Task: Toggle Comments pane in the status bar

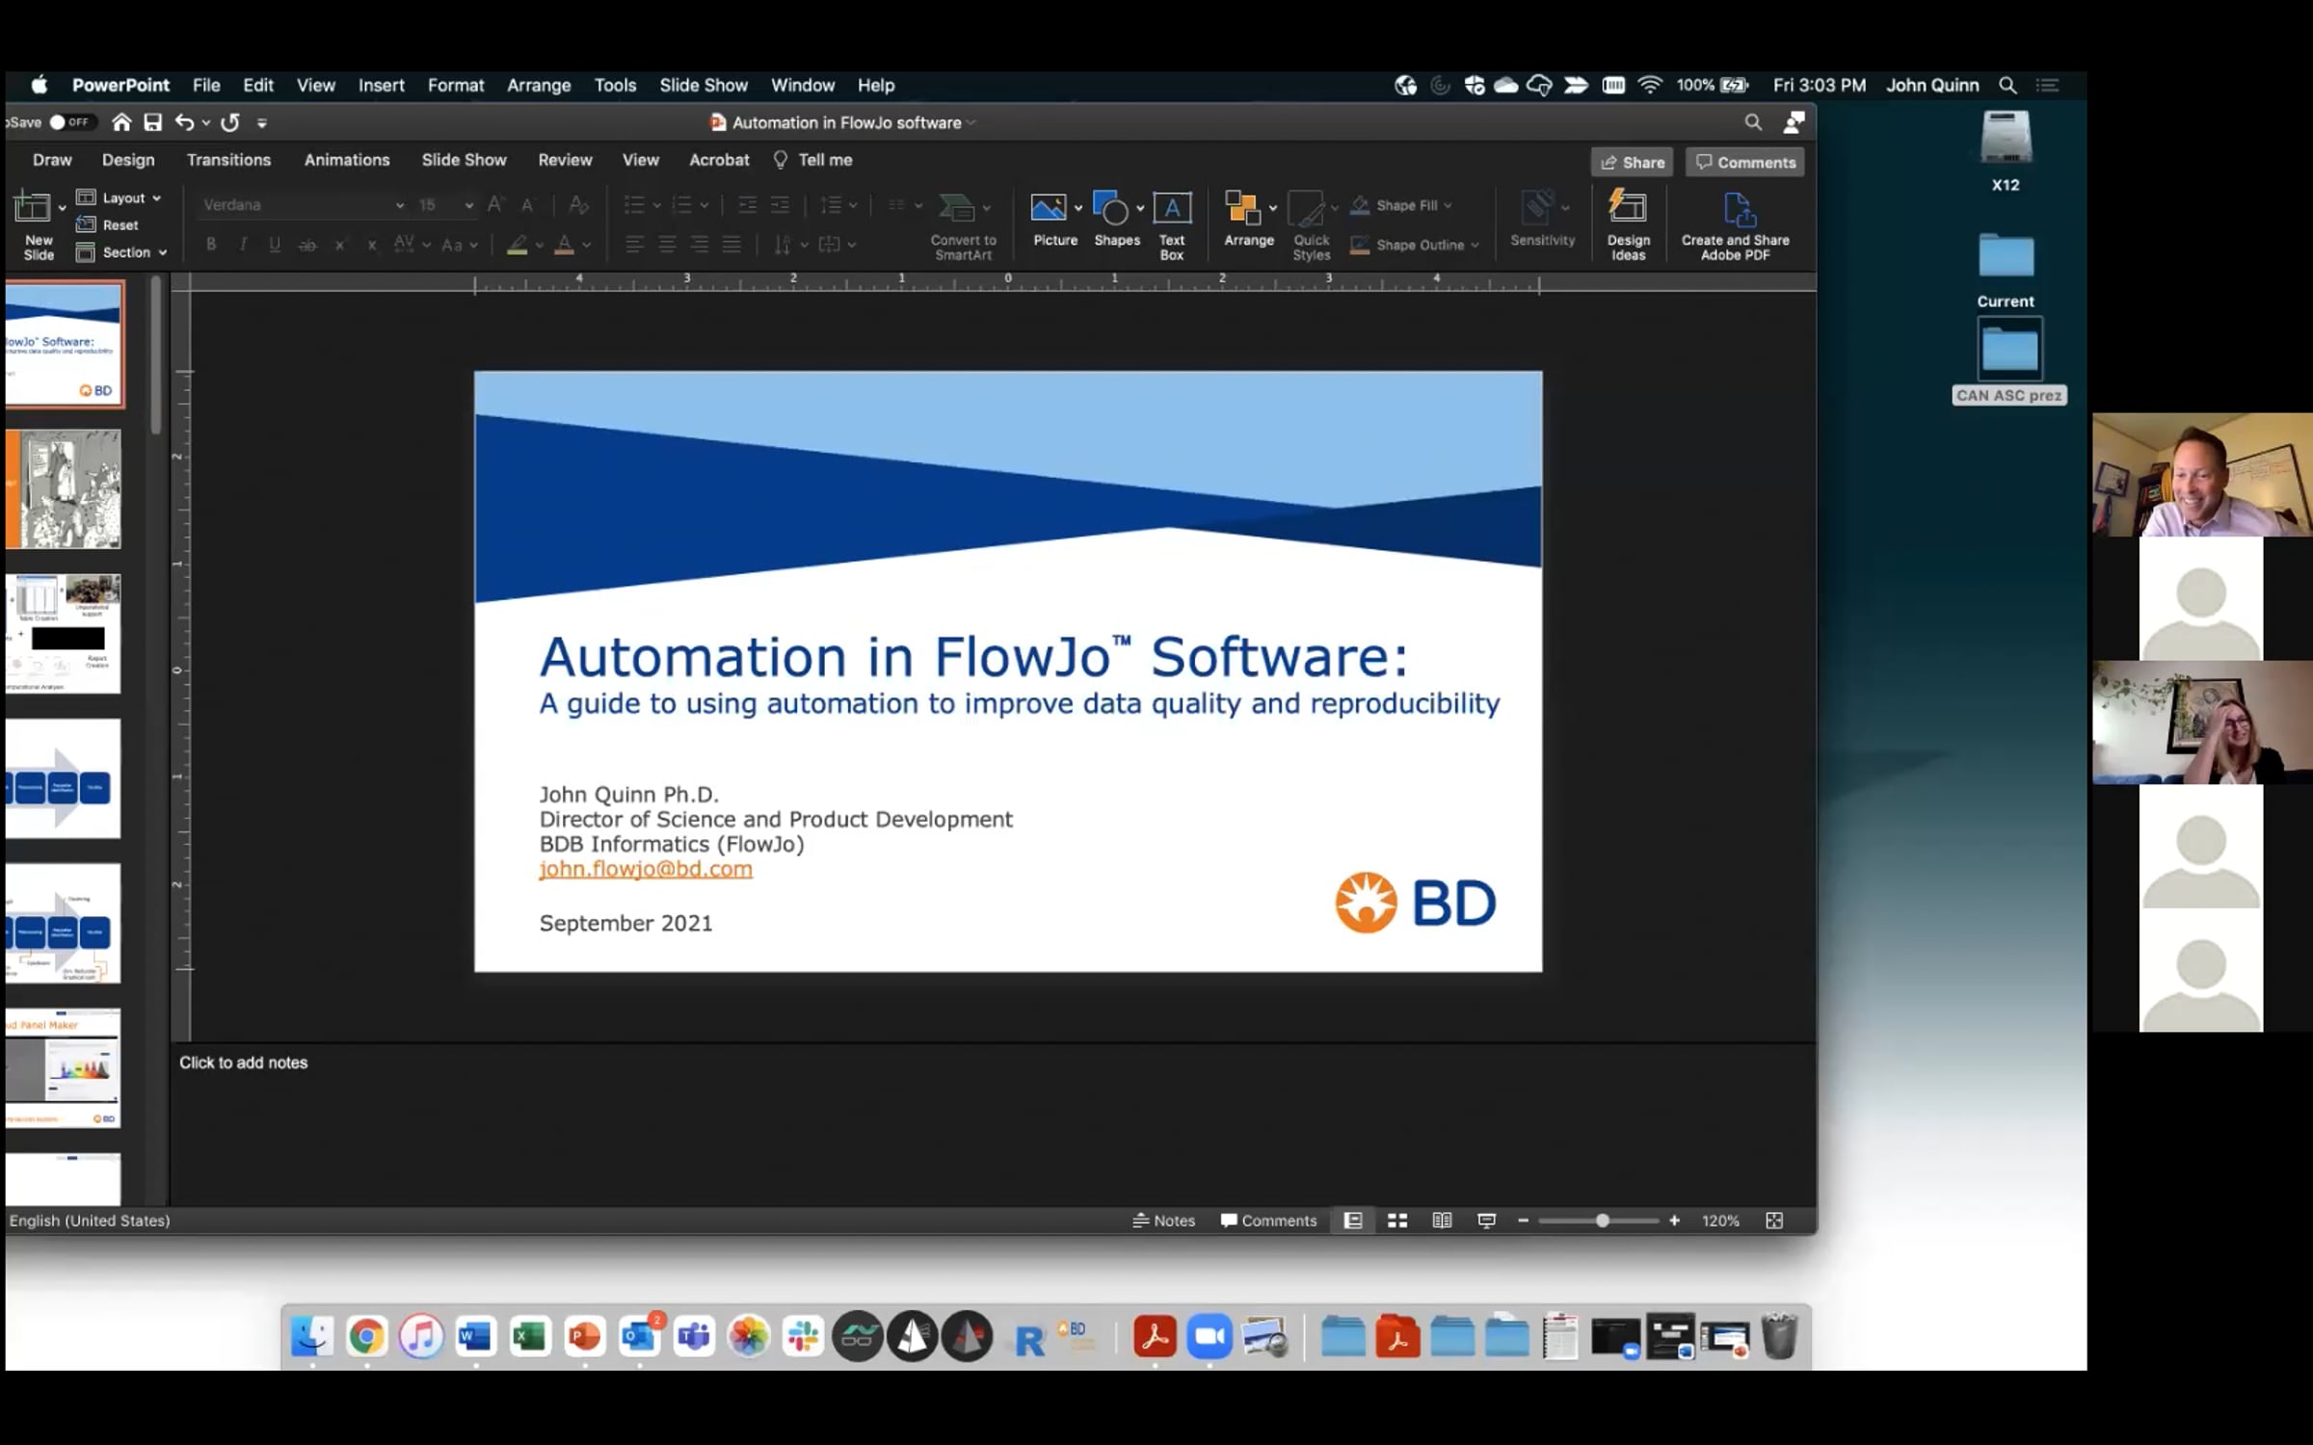Action: pos(1268,1221)
